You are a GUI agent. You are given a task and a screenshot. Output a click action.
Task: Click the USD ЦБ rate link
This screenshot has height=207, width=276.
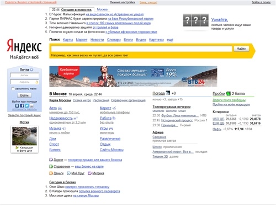219,119
